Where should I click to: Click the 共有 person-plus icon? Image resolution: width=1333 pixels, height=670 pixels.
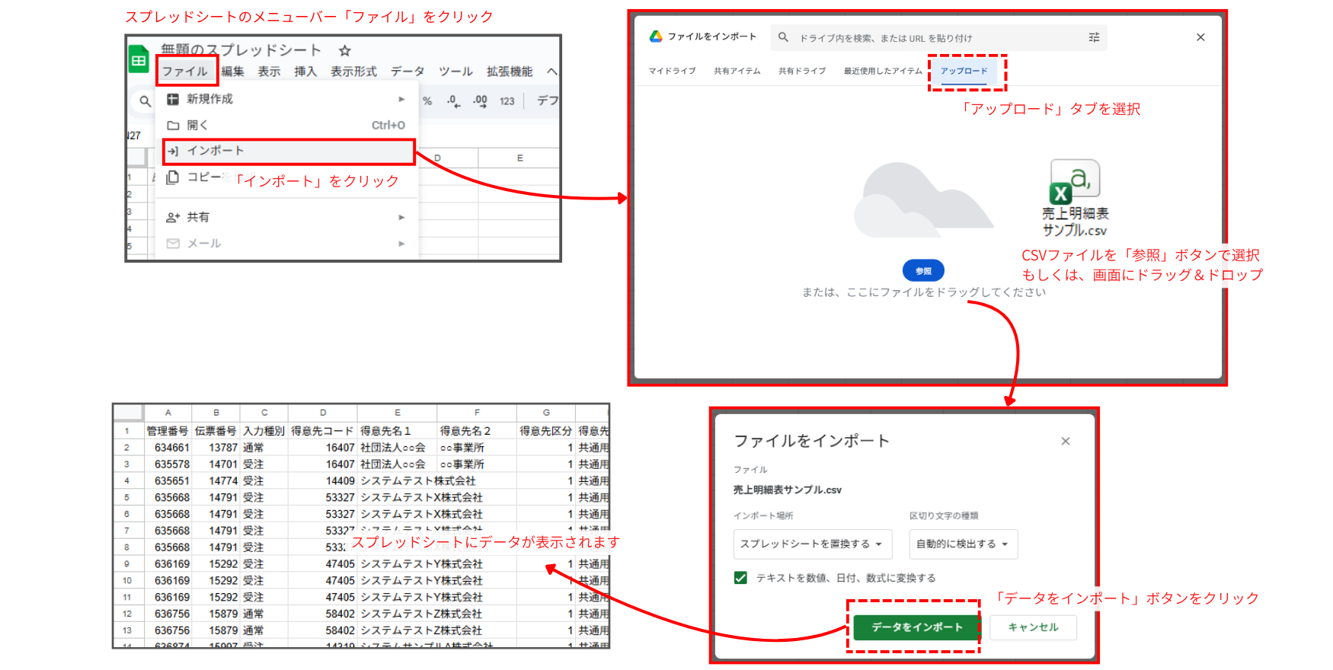(x=173, y=218)
